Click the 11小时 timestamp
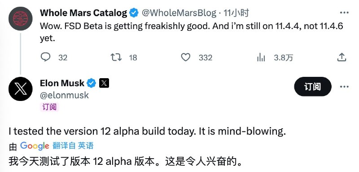Viewport: 359px width, 172px height. click(x=236, y=13)
